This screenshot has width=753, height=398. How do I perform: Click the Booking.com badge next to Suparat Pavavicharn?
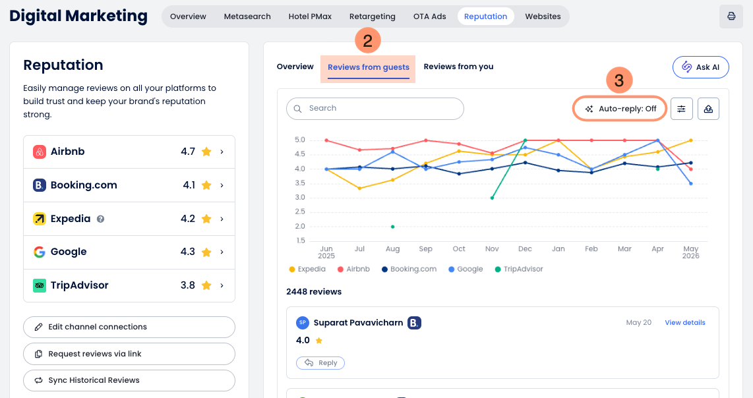click(x=415, y=323)
